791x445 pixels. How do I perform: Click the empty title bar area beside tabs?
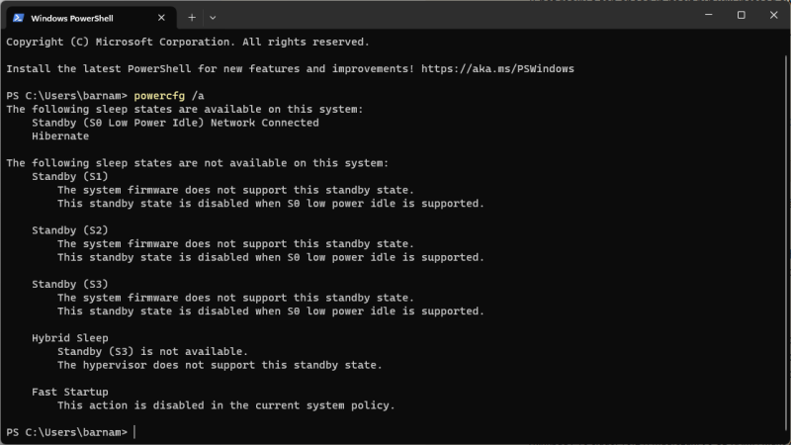click(x=454, y=15)
